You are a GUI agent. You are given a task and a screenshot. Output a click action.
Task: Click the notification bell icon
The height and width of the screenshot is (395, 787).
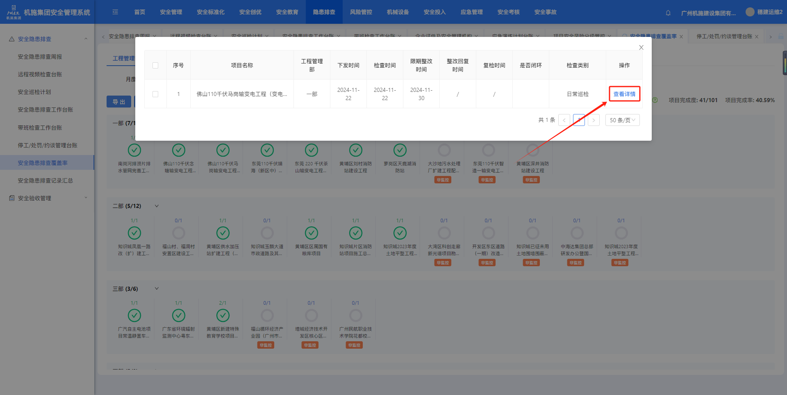[668, 13]
